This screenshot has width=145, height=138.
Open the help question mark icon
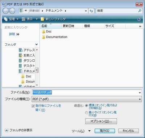pos(139,19)
